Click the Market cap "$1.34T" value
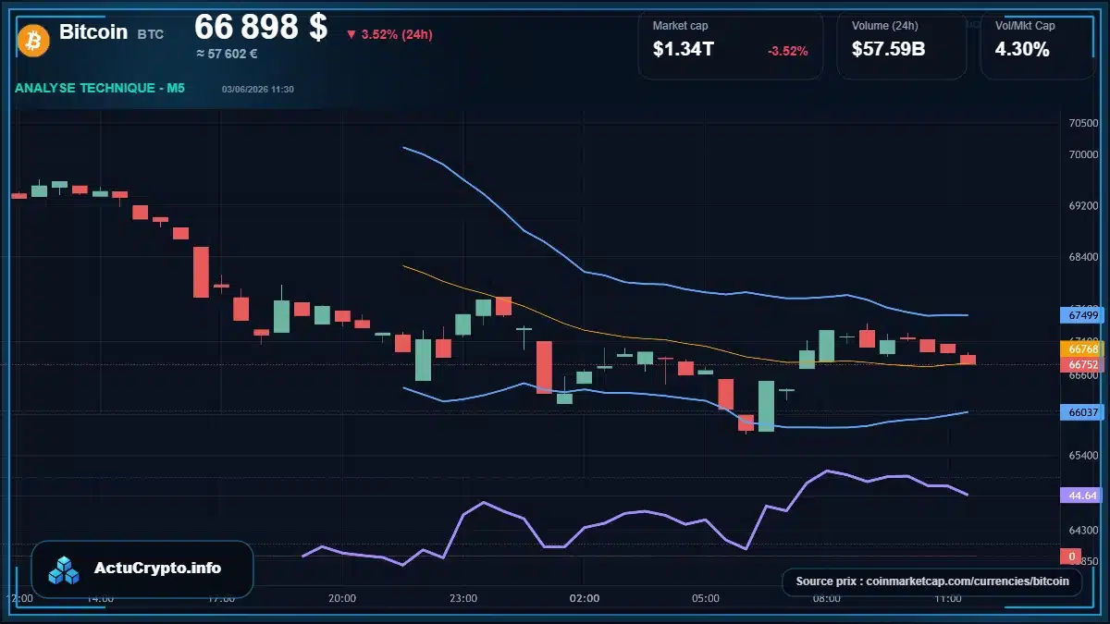Viewport: 1110px width, 624px height. [683, 50]
